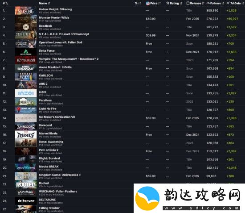
Task: Open the Path of Exile 2 thumbnail
Action: [26, 151]
